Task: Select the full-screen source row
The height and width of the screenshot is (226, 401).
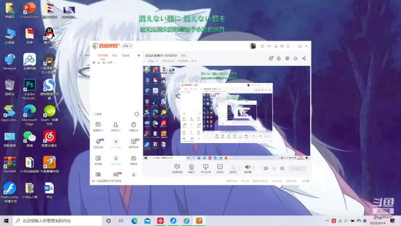Action: [116, 62]
